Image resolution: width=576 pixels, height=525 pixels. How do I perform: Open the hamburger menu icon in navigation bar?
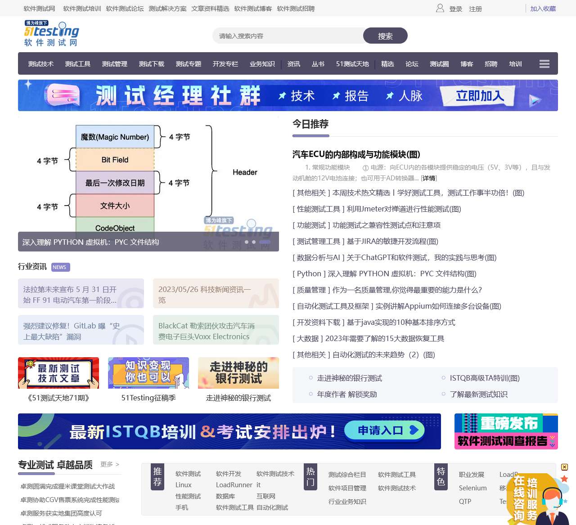tap(544, 64)
